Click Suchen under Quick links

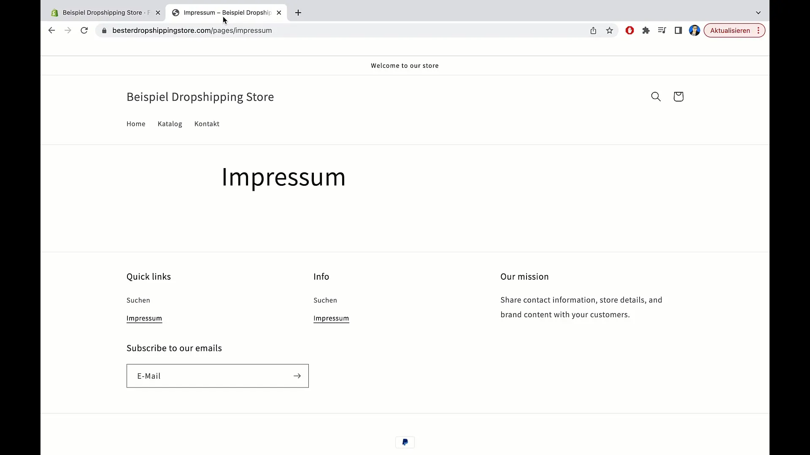coord(138,300)
